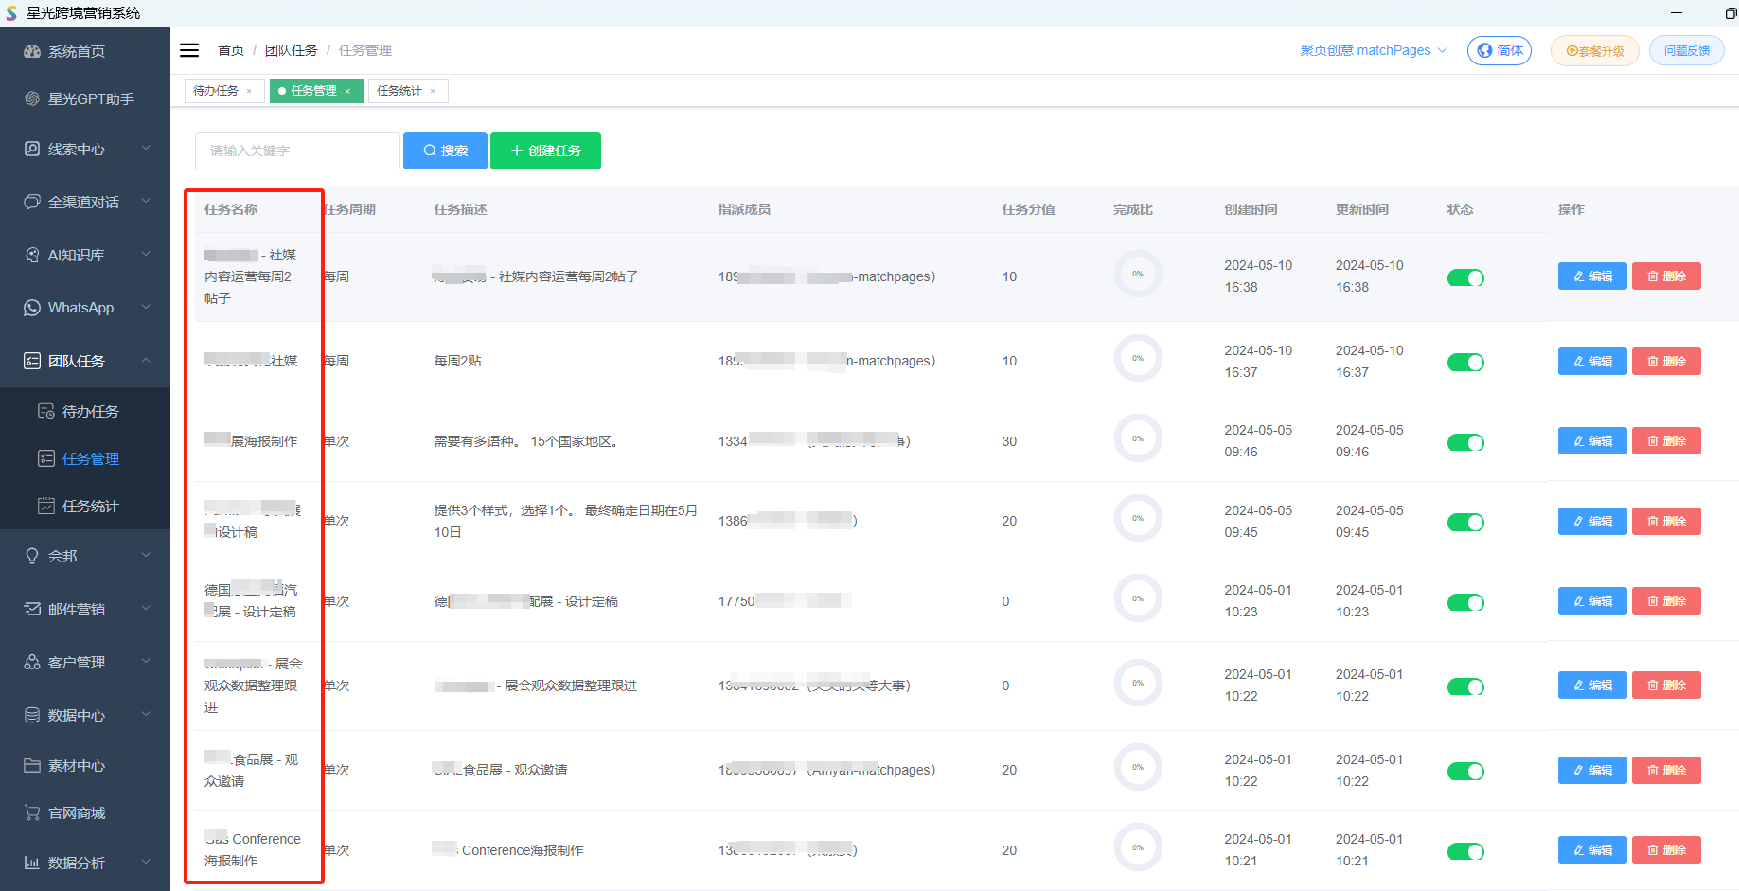1739x891 pixels.
Task: Edit the 社媒内容运营每周2帖子 task
Action: pyautogui.click(x=1592, y=276)
